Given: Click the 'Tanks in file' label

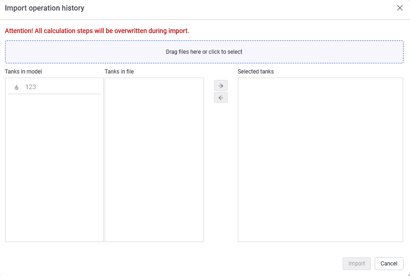Looking at the screenshot, I should click(x=119, y=72).
